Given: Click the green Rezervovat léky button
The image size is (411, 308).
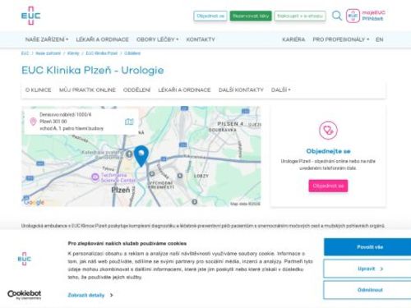Looking at the screenshot, I should coord(251,16).
